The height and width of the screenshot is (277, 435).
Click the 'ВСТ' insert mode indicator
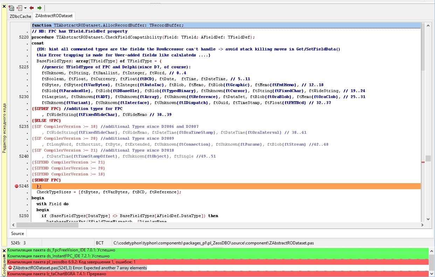tap(100, 243)
